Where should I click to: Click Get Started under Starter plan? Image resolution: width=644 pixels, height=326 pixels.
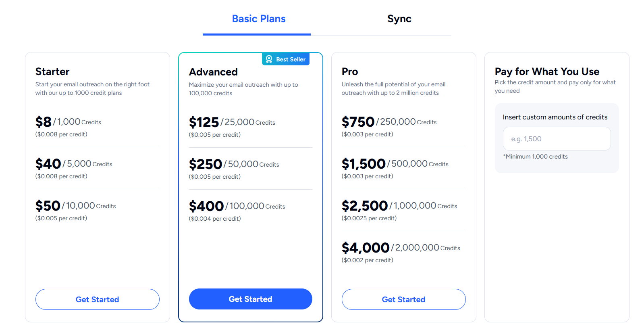coord(97,299)
